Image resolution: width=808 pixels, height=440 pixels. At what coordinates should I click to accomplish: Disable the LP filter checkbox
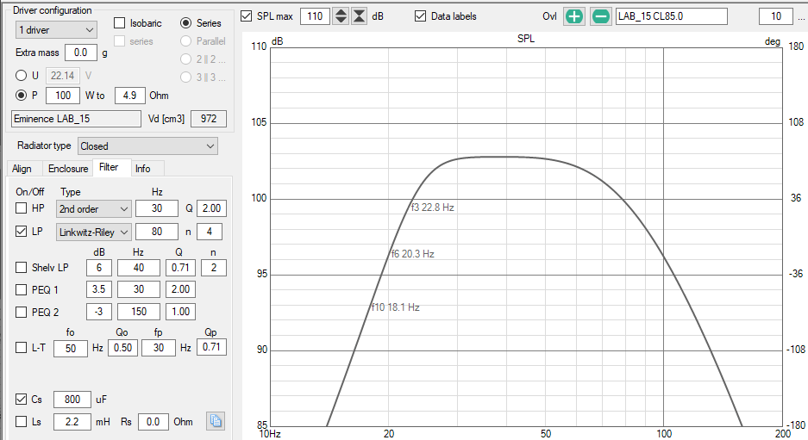coord(22,231)
